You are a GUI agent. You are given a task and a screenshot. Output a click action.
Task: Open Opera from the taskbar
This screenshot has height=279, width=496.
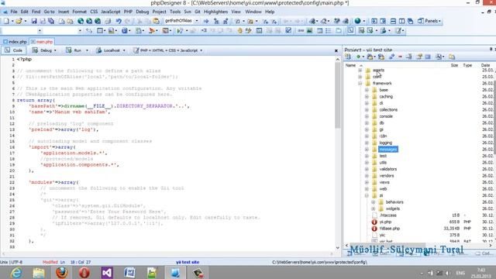point(84,272)
